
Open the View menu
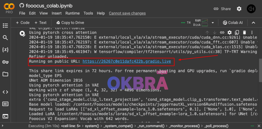tap(43, 13)
